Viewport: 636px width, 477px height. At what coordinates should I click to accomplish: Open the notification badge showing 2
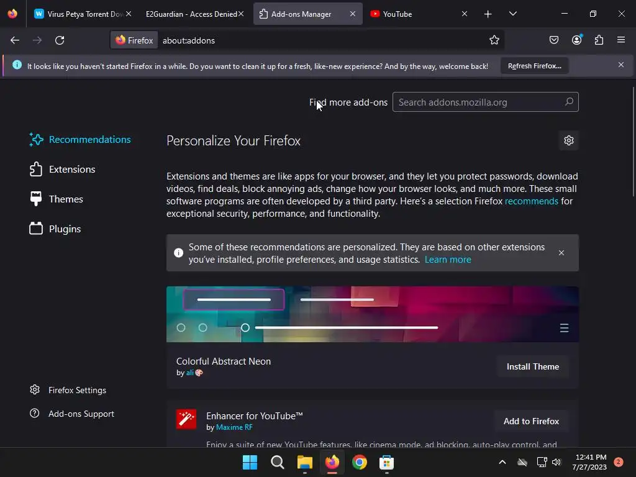(x=619, y=462)
